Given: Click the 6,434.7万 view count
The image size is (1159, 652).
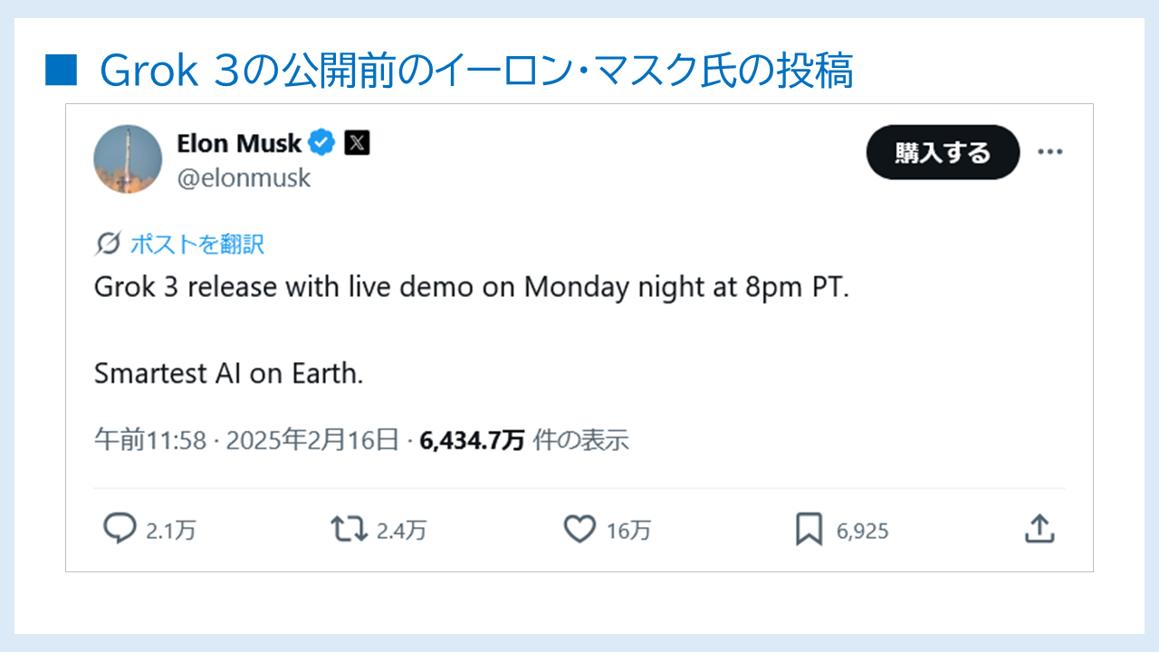Looking at the screenshot, I should pos(472,440).
